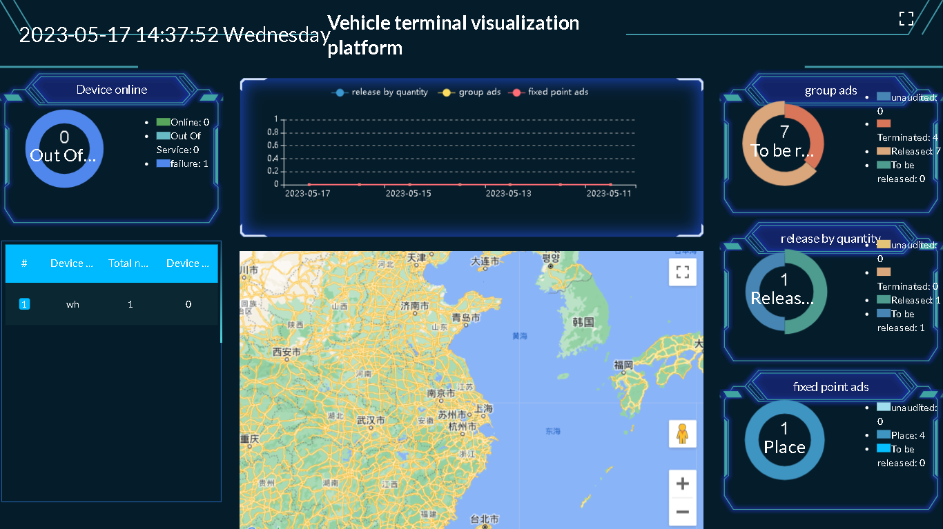The width and height of the screenshot is (943, 529).
Task: Select the Street View pegman icon
Action: [x=682, y=434]
